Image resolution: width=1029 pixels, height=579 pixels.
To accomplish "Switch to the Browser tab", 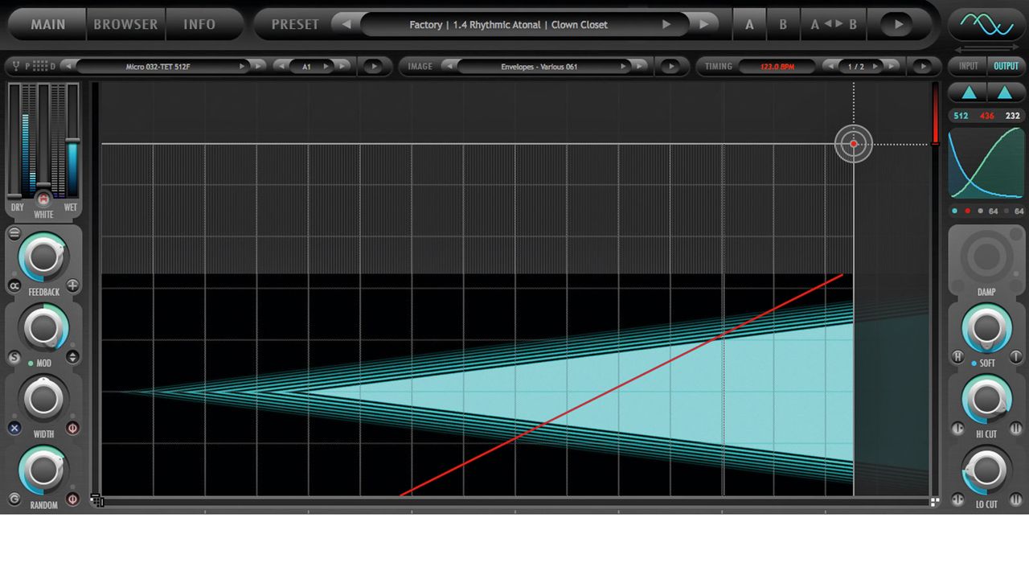I will pyautogui.click(x=125, y=24).
